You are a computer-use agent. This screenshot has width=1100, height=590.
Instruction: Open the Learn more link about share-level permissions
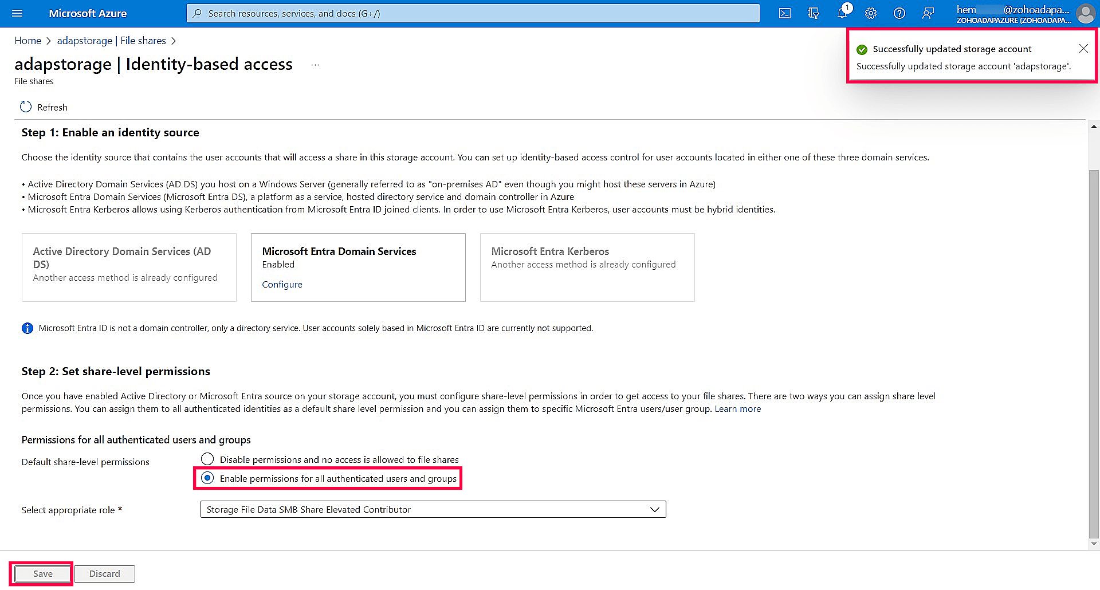click(737, 408)
